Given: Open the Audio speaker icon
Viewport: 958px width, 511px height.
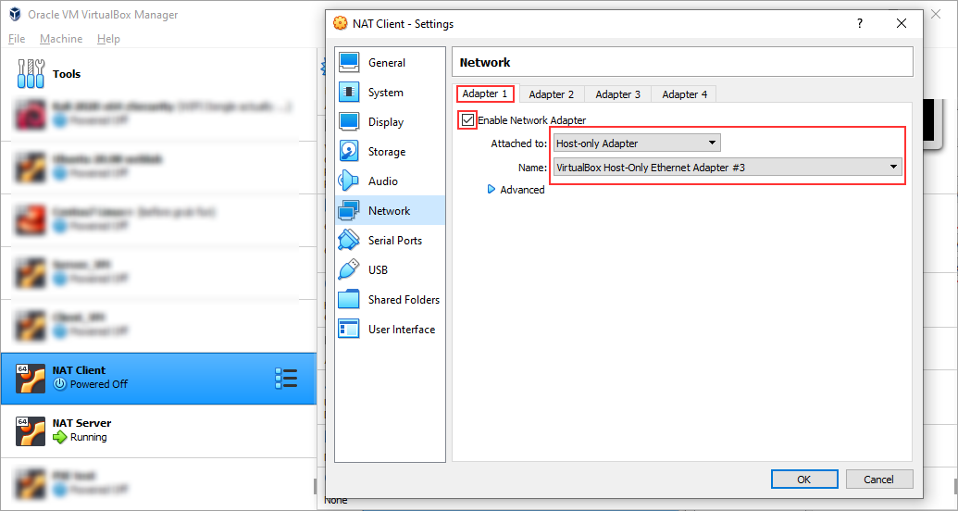Looking at the screenshot, I should point(349,181).
